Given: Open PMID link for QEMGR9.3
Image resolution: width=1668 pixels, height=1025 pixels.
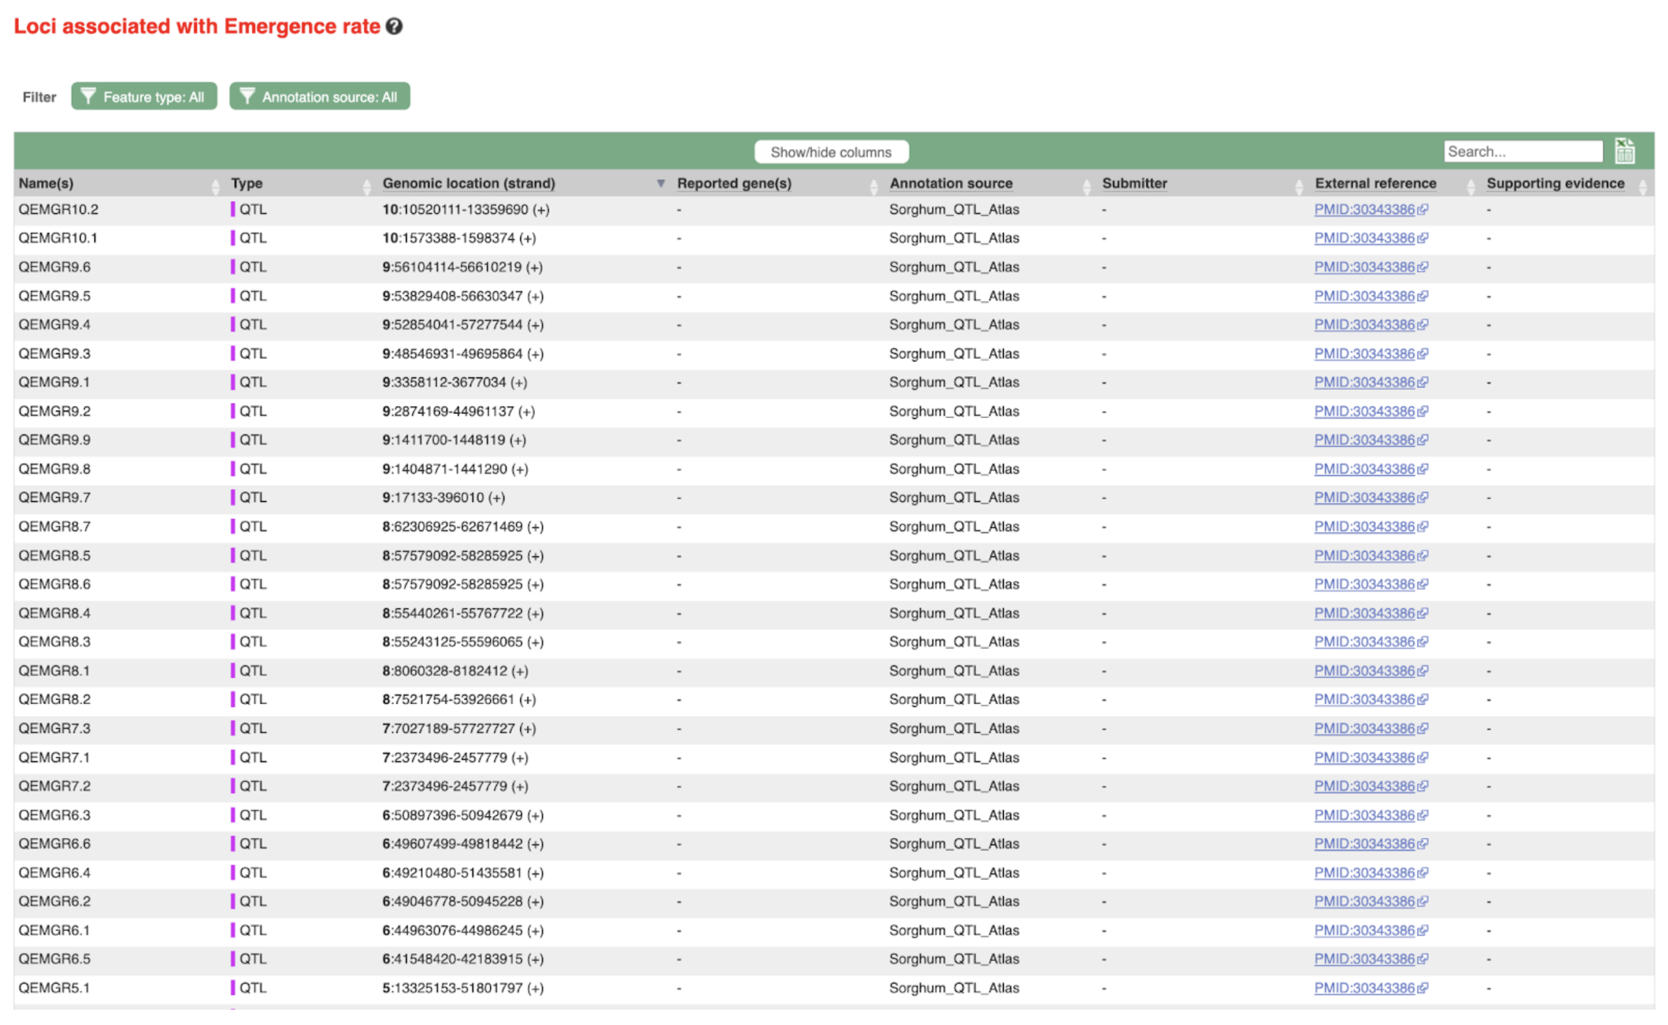Looking at the screenshot, I should (1363, 354).
